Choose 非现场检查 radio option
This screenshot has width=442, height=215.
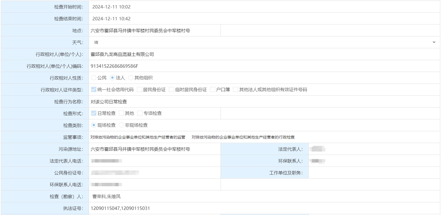[121, 125]
